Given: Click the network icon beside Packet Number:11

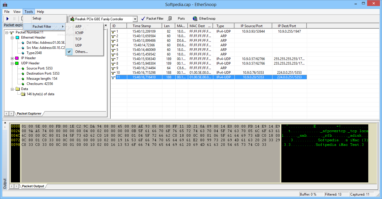Looking at the screenshot, I should click(12, 32).
